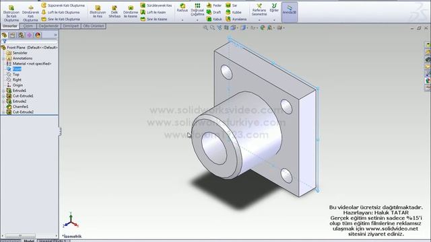Expand the Cut-Extrude1 feature
This screenshot has width=431, height=242.
pyautogui.click(x=3, y=96)
